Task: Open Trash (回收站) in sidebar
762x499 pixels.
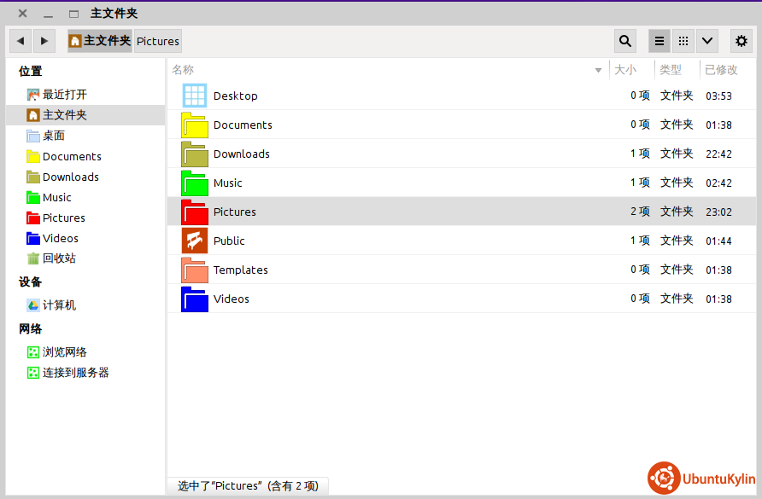Action: 59,258
